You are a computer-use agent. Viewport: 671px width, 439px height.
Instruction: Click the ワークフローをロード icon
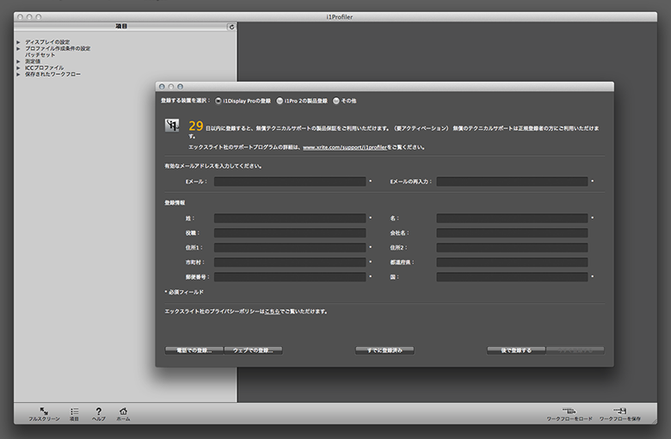[569, 411]
